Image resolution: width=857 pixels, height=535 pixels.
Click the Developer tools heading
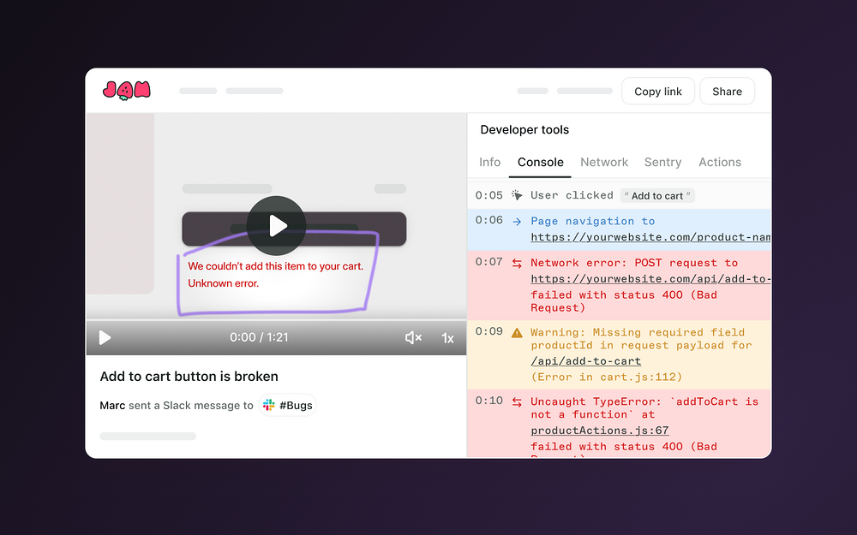[x=524, y=129]
